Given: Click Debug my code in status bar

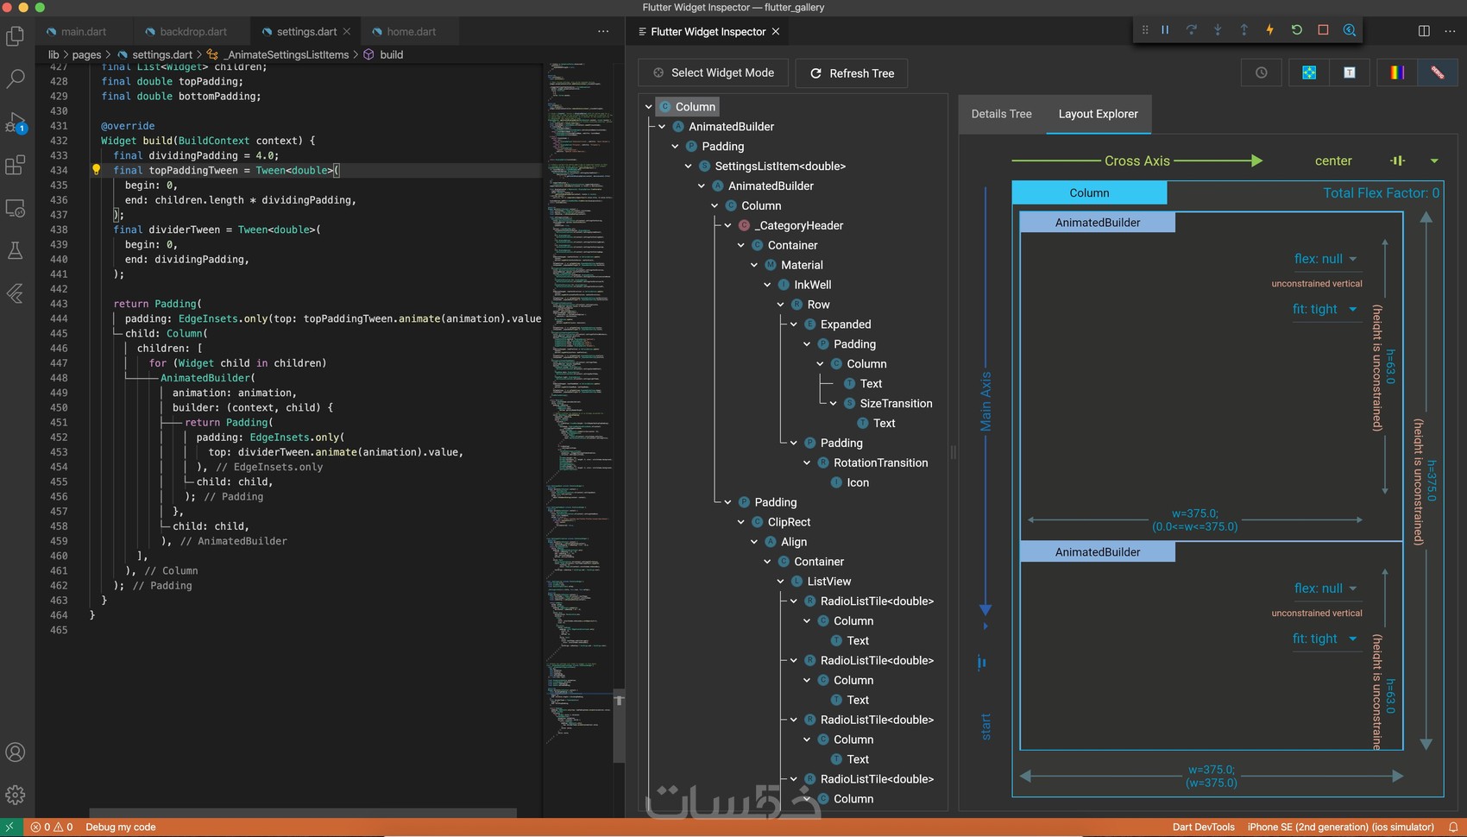Looking at the screenshot, I should 121,827.
